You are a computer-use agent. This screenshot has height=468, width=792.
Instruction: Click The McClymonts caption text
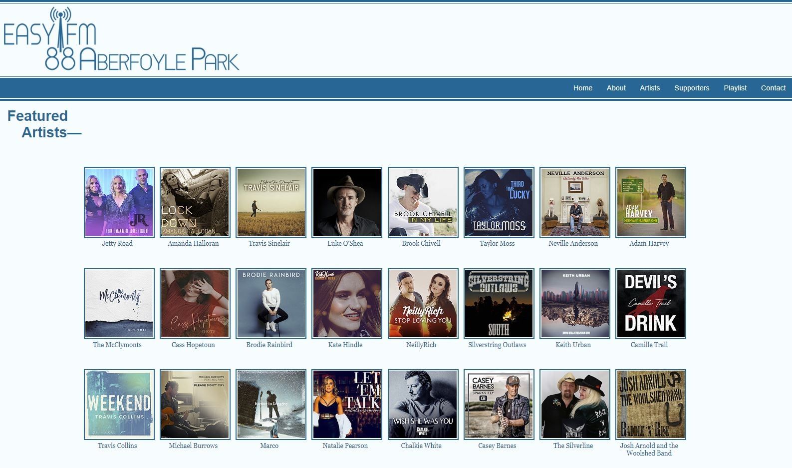coord(117,345)
